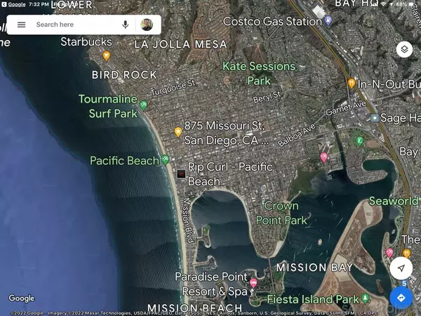Screen dimensions: 421x316
Task: Select the Pacific Beach green pin
Action: pyautogui.click(x=166, y=159)
